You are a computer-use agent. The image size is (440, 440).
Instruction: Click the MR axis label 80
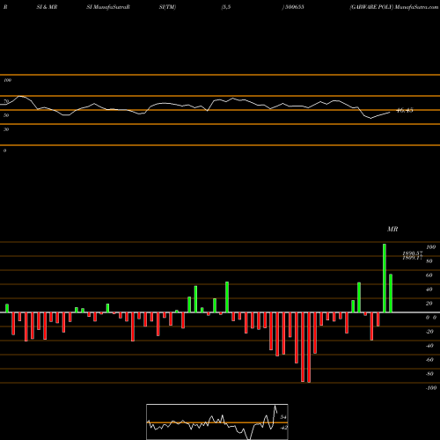tap(429, 261)
